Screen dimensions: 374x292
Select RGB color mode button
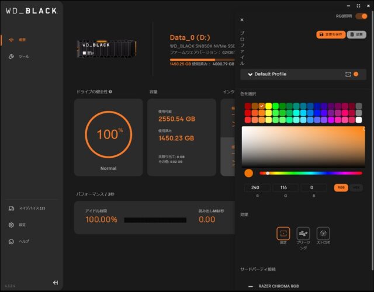pos(341,187)
